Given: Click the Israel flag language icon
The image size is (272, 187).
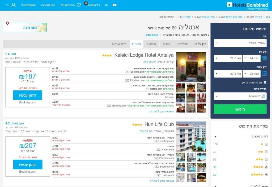Looking at the screenshot, I should point(114,5).
